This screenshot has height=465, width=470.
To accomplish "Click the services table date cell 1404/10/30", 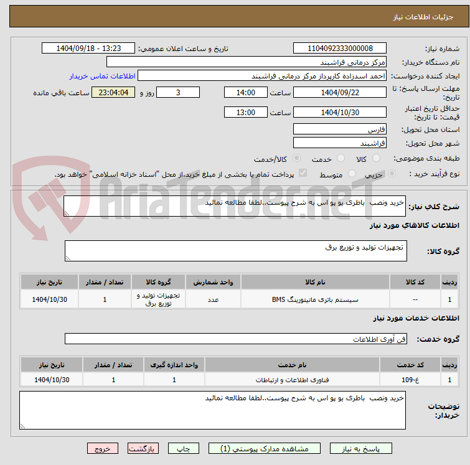I will tap(52, 380).
